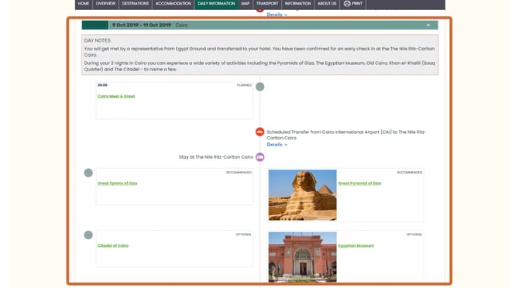Screen dimensions: 519x288
Task: Collapse the 9 Oct - 11 Oct Cairo section
Action: point(428,25)
